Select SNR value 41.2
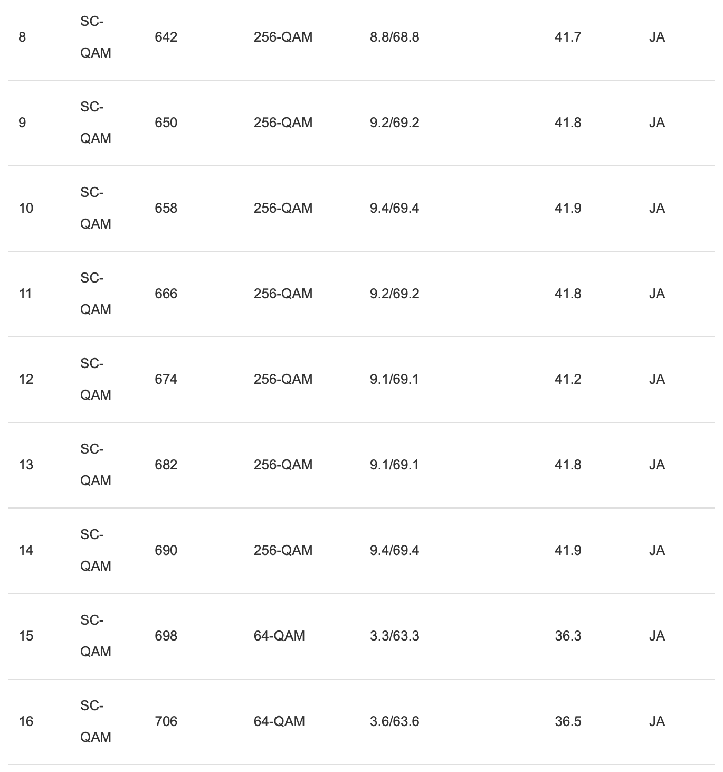Image resolution: width=723 pixels, height=772 pixels. [568, 379]
